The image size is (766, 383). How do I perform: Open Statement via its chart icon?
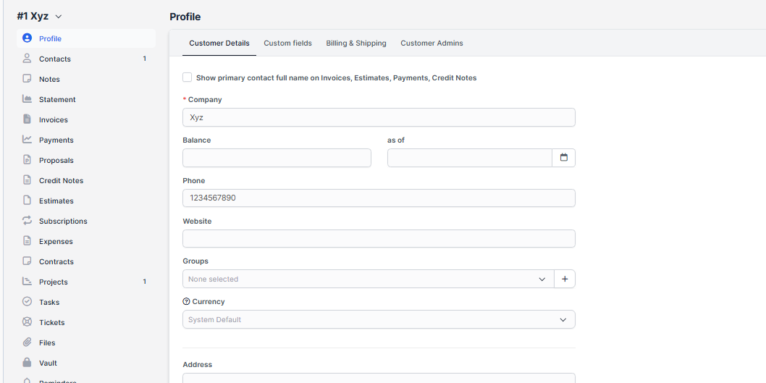(27, 99)
